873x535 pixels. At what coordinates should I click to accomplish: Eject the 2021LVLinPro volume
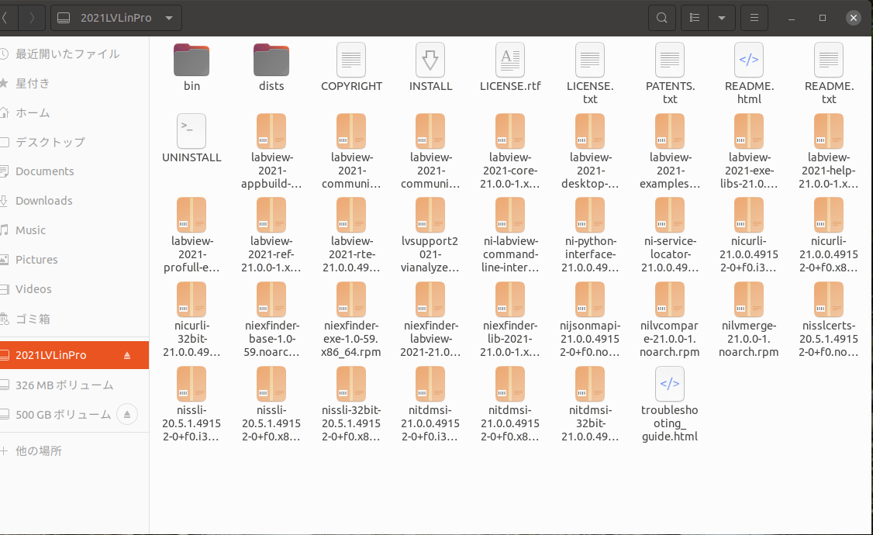point(127,355)
